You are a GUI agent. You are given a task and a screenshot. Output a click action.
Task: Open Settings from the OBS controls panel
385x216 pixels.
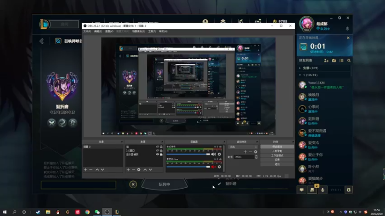(277, 160)
